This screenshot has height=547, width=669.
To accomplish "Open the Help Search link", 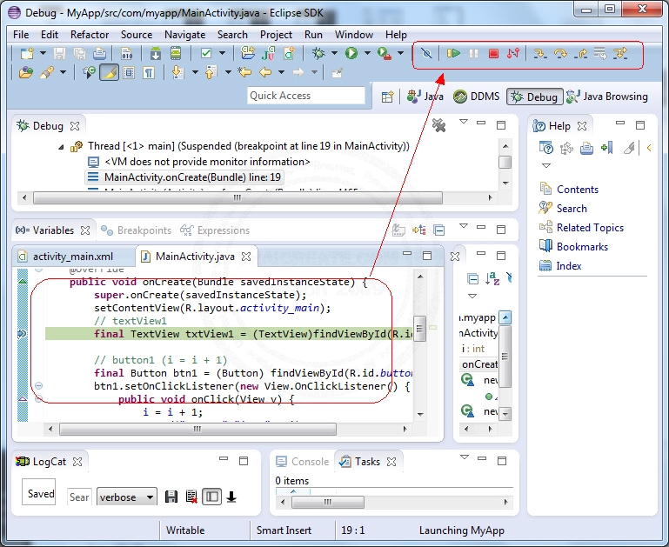I will point(572,209).
